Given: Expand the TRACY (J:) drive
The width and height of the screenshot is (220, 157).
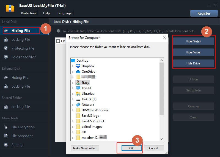Looking at the screenshot, I should [x=73, y=99].
